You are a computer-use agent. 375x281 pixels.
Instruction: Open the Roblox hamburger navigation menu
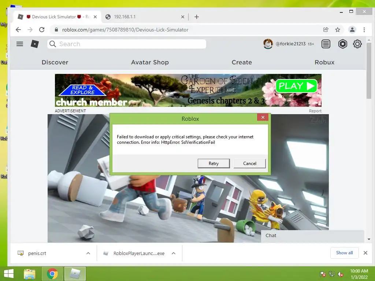pos(20,44)
